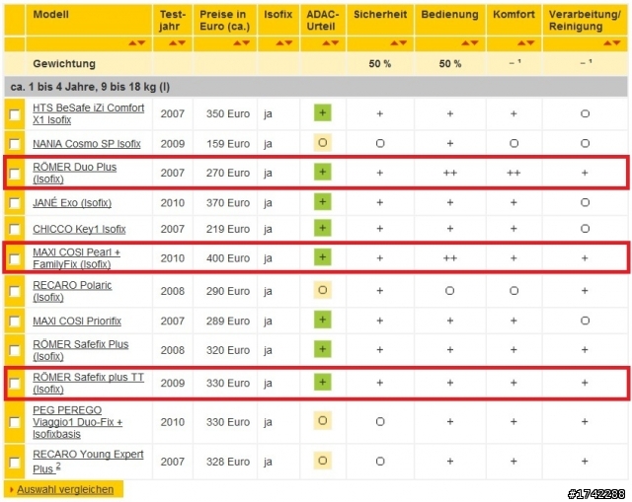Screen dimensions: 632x502
Task: Select NANIA Cosmo SP Isofix checkbox
Action: [x=15, y=144]
